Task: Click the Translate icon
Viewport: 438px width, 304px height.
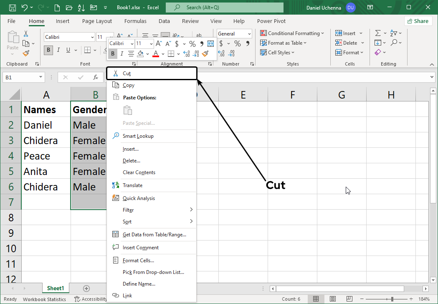Action: [115, 185]
